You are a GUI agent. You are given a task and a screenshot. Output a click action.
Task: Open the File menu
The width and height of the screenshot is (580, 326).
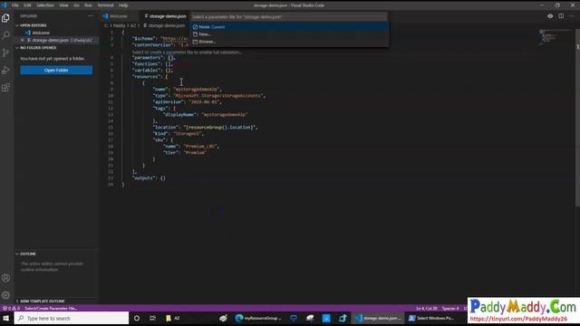point(15,5)
